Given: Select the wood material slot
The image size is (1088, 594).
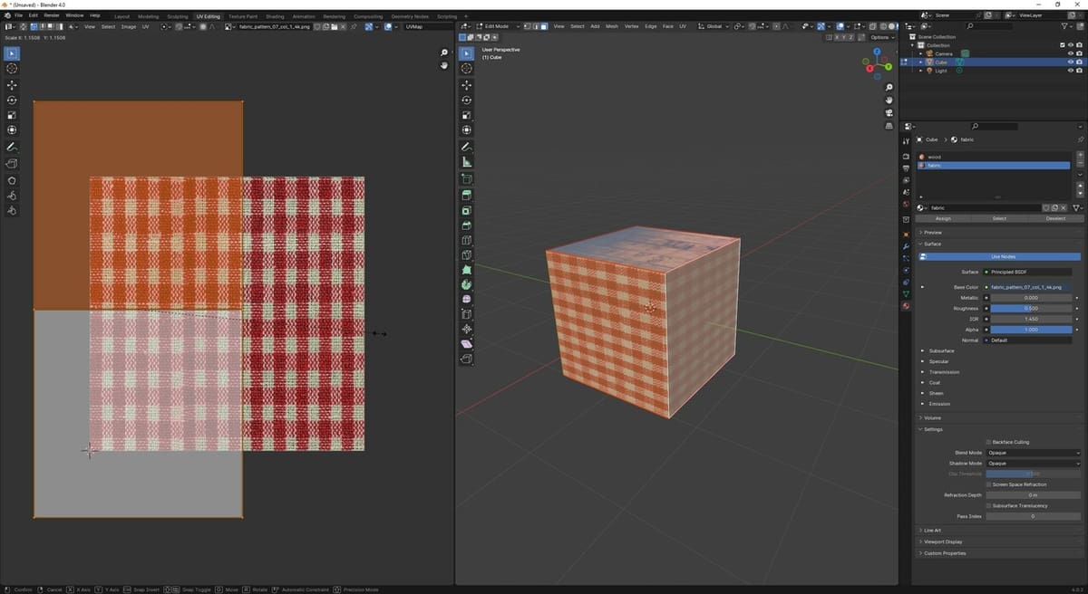Looking at the screenshot, I should (x=994, y=157).
